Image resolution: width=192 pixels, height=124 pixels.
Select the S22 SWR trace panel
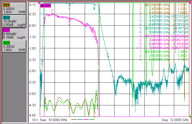click(x=14, y=47)
